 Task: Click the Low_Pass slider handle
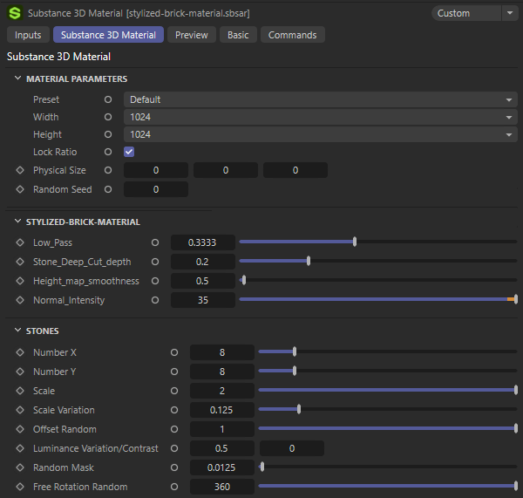[355, 242]
